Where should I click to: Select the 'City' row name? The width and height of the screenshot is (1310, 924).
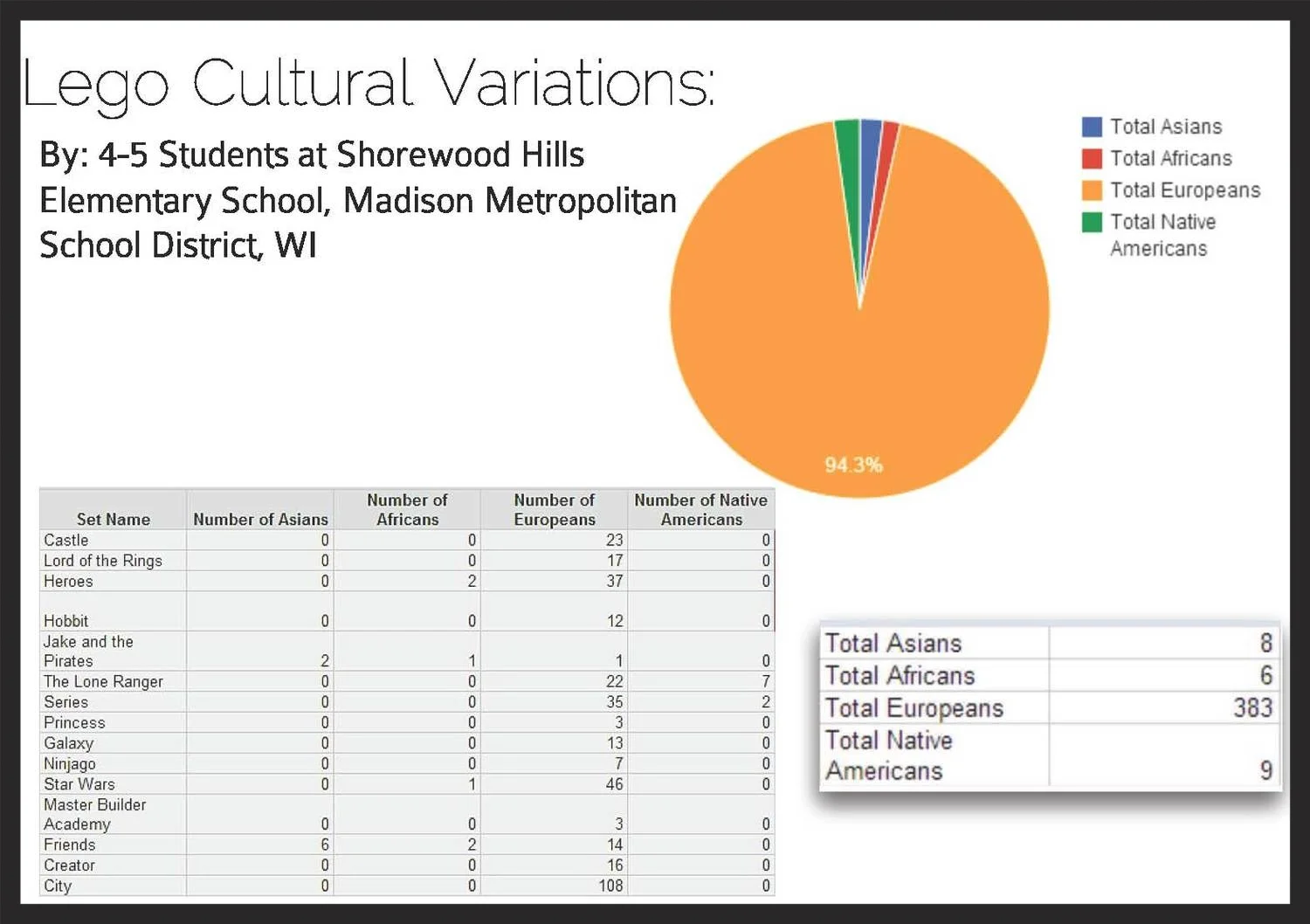[58, 886]
